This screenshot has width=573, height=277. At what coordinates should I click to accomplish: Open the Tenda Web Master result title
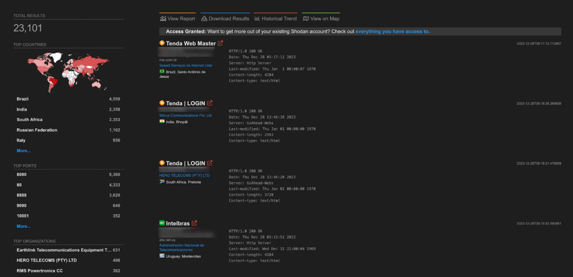point(191,43)
